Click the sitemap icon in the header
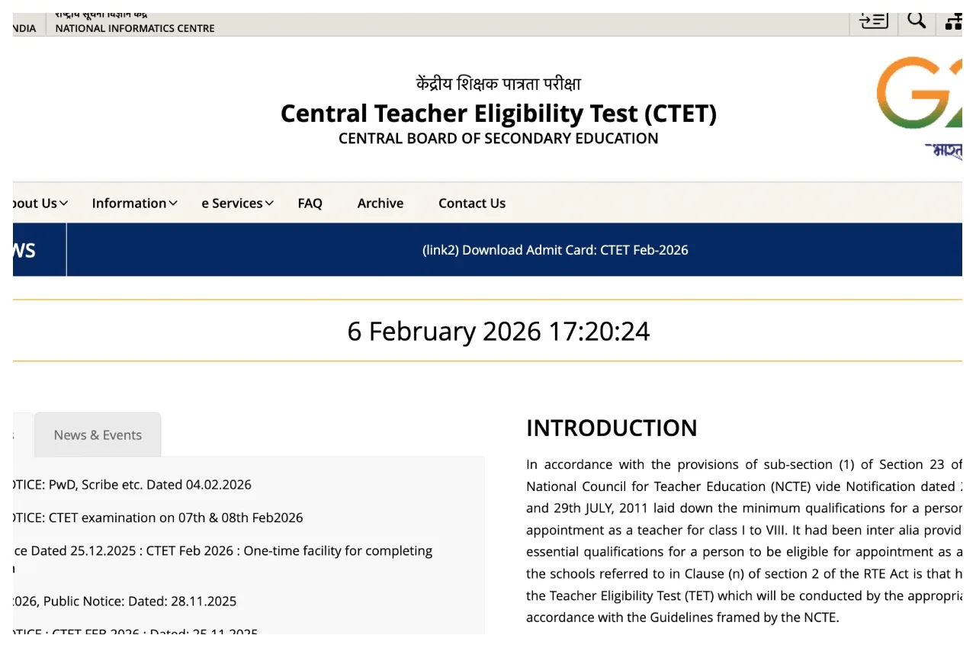976x648 pixels. point(953,21)
